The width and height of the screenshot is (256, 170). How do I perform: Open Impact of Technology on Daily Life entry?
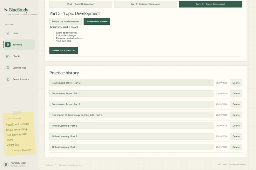pyautogui.click(x=131, y=115)
